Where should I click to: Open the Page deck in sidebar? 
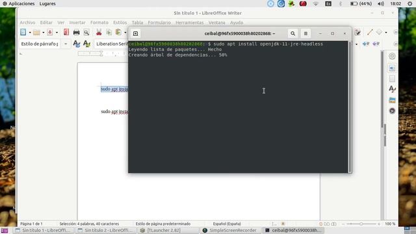[392, 79]
